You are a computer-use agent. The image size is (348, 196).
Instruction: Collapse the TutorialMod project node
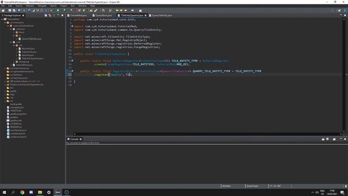[x=2, y=20]
